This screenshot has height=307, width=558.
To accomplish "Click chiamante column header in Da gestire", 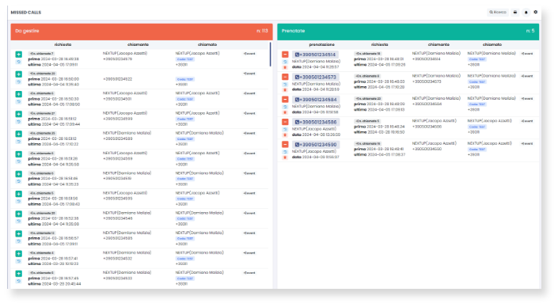I will coord(138,45).
